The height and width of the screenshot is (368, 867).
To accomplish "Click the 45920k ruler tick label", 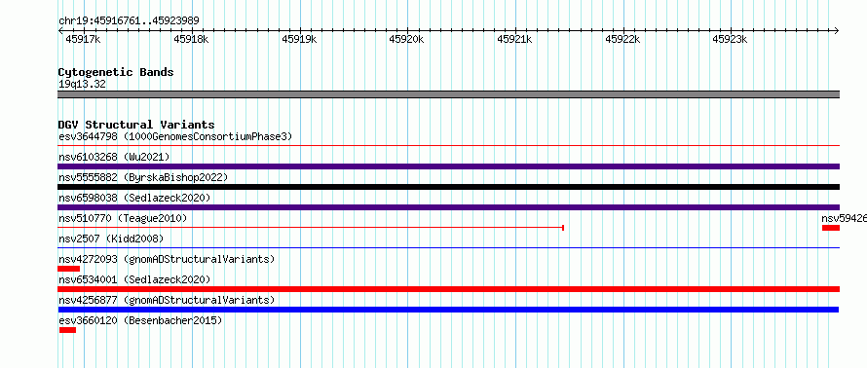I will point(407,39).
